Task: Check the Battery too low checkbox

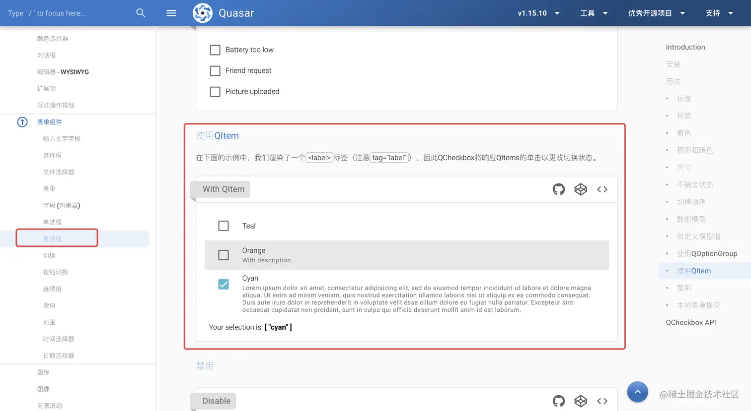Action: click(215, 50)
